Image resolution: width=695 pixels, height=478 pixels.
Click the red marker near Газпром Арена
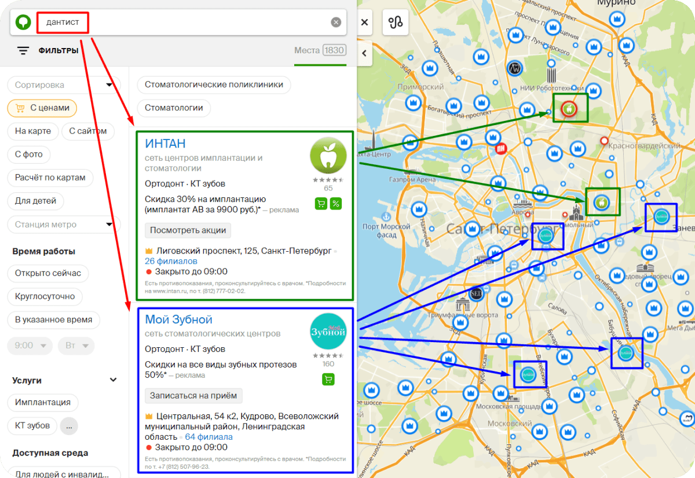pos(502,149)
